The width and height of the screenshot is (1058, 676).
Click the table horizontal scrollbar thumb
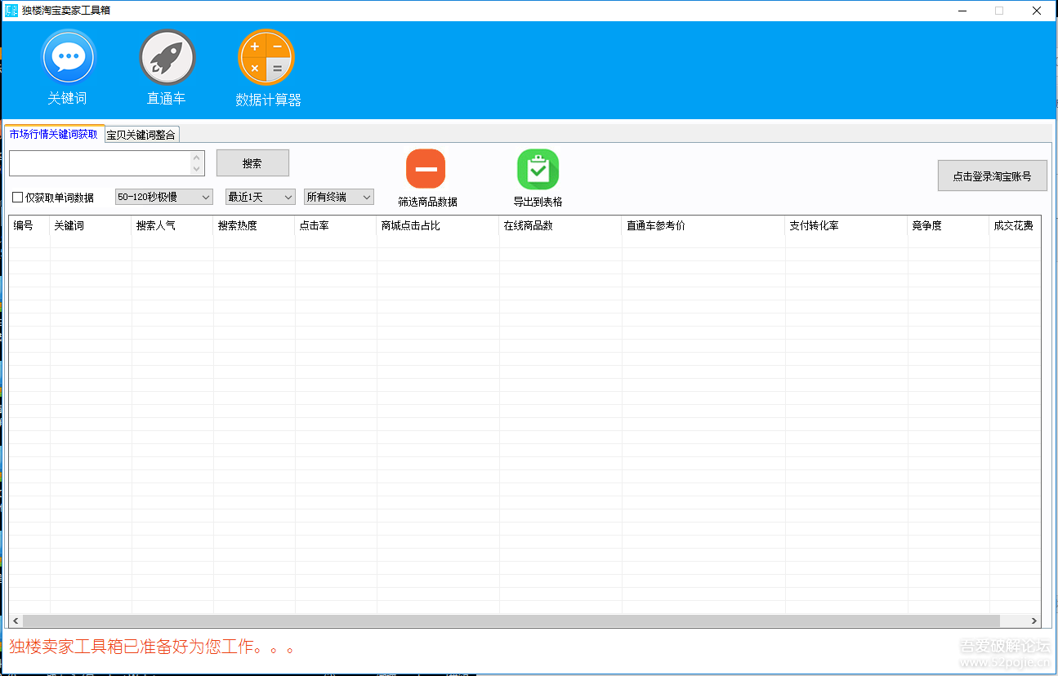coord(511,621)
